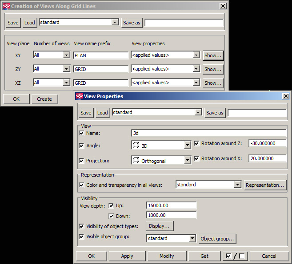Viewport: 292px width, 264px height.
Task: Click the Save as name field in Creation of Views
Action: pyautogui.click(x=184, y=23)
